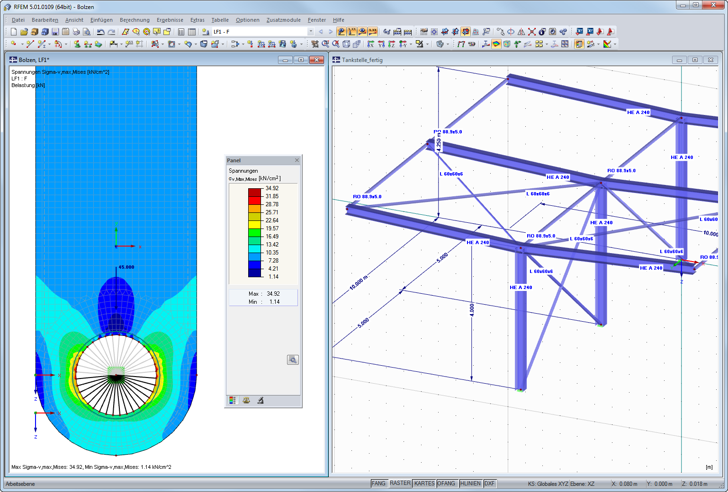This screenshot has height=492, width=728.
Task: Open the LF1 - F load case dropdown
Action: (311, 32)
